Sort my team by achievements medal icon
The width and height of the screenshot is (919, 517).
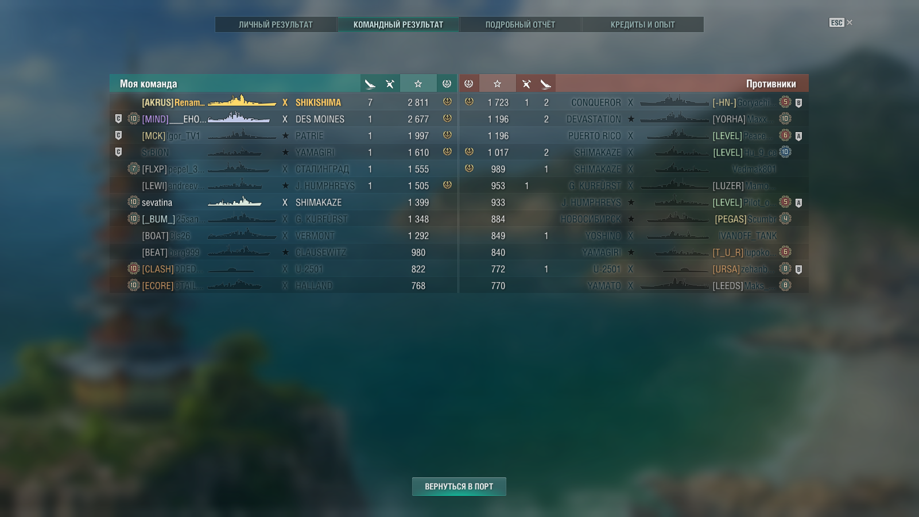pyautogui.click(x=447, y=84)
